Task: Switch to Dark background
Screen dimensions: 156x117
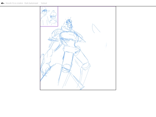Action: (31, 3)
